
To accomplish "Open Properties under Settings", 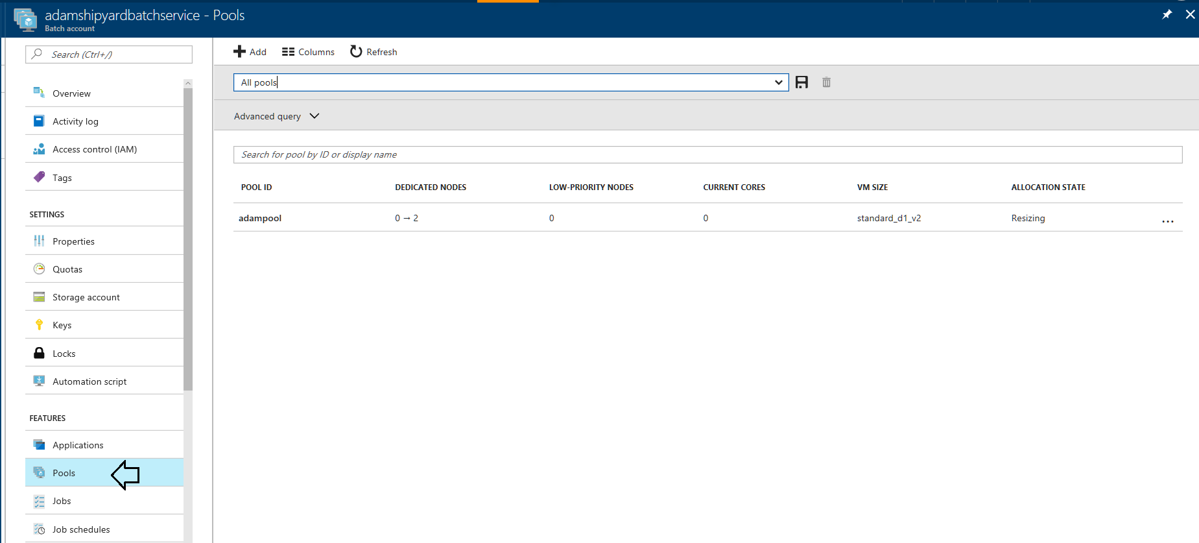I will (x=104, y=241).
